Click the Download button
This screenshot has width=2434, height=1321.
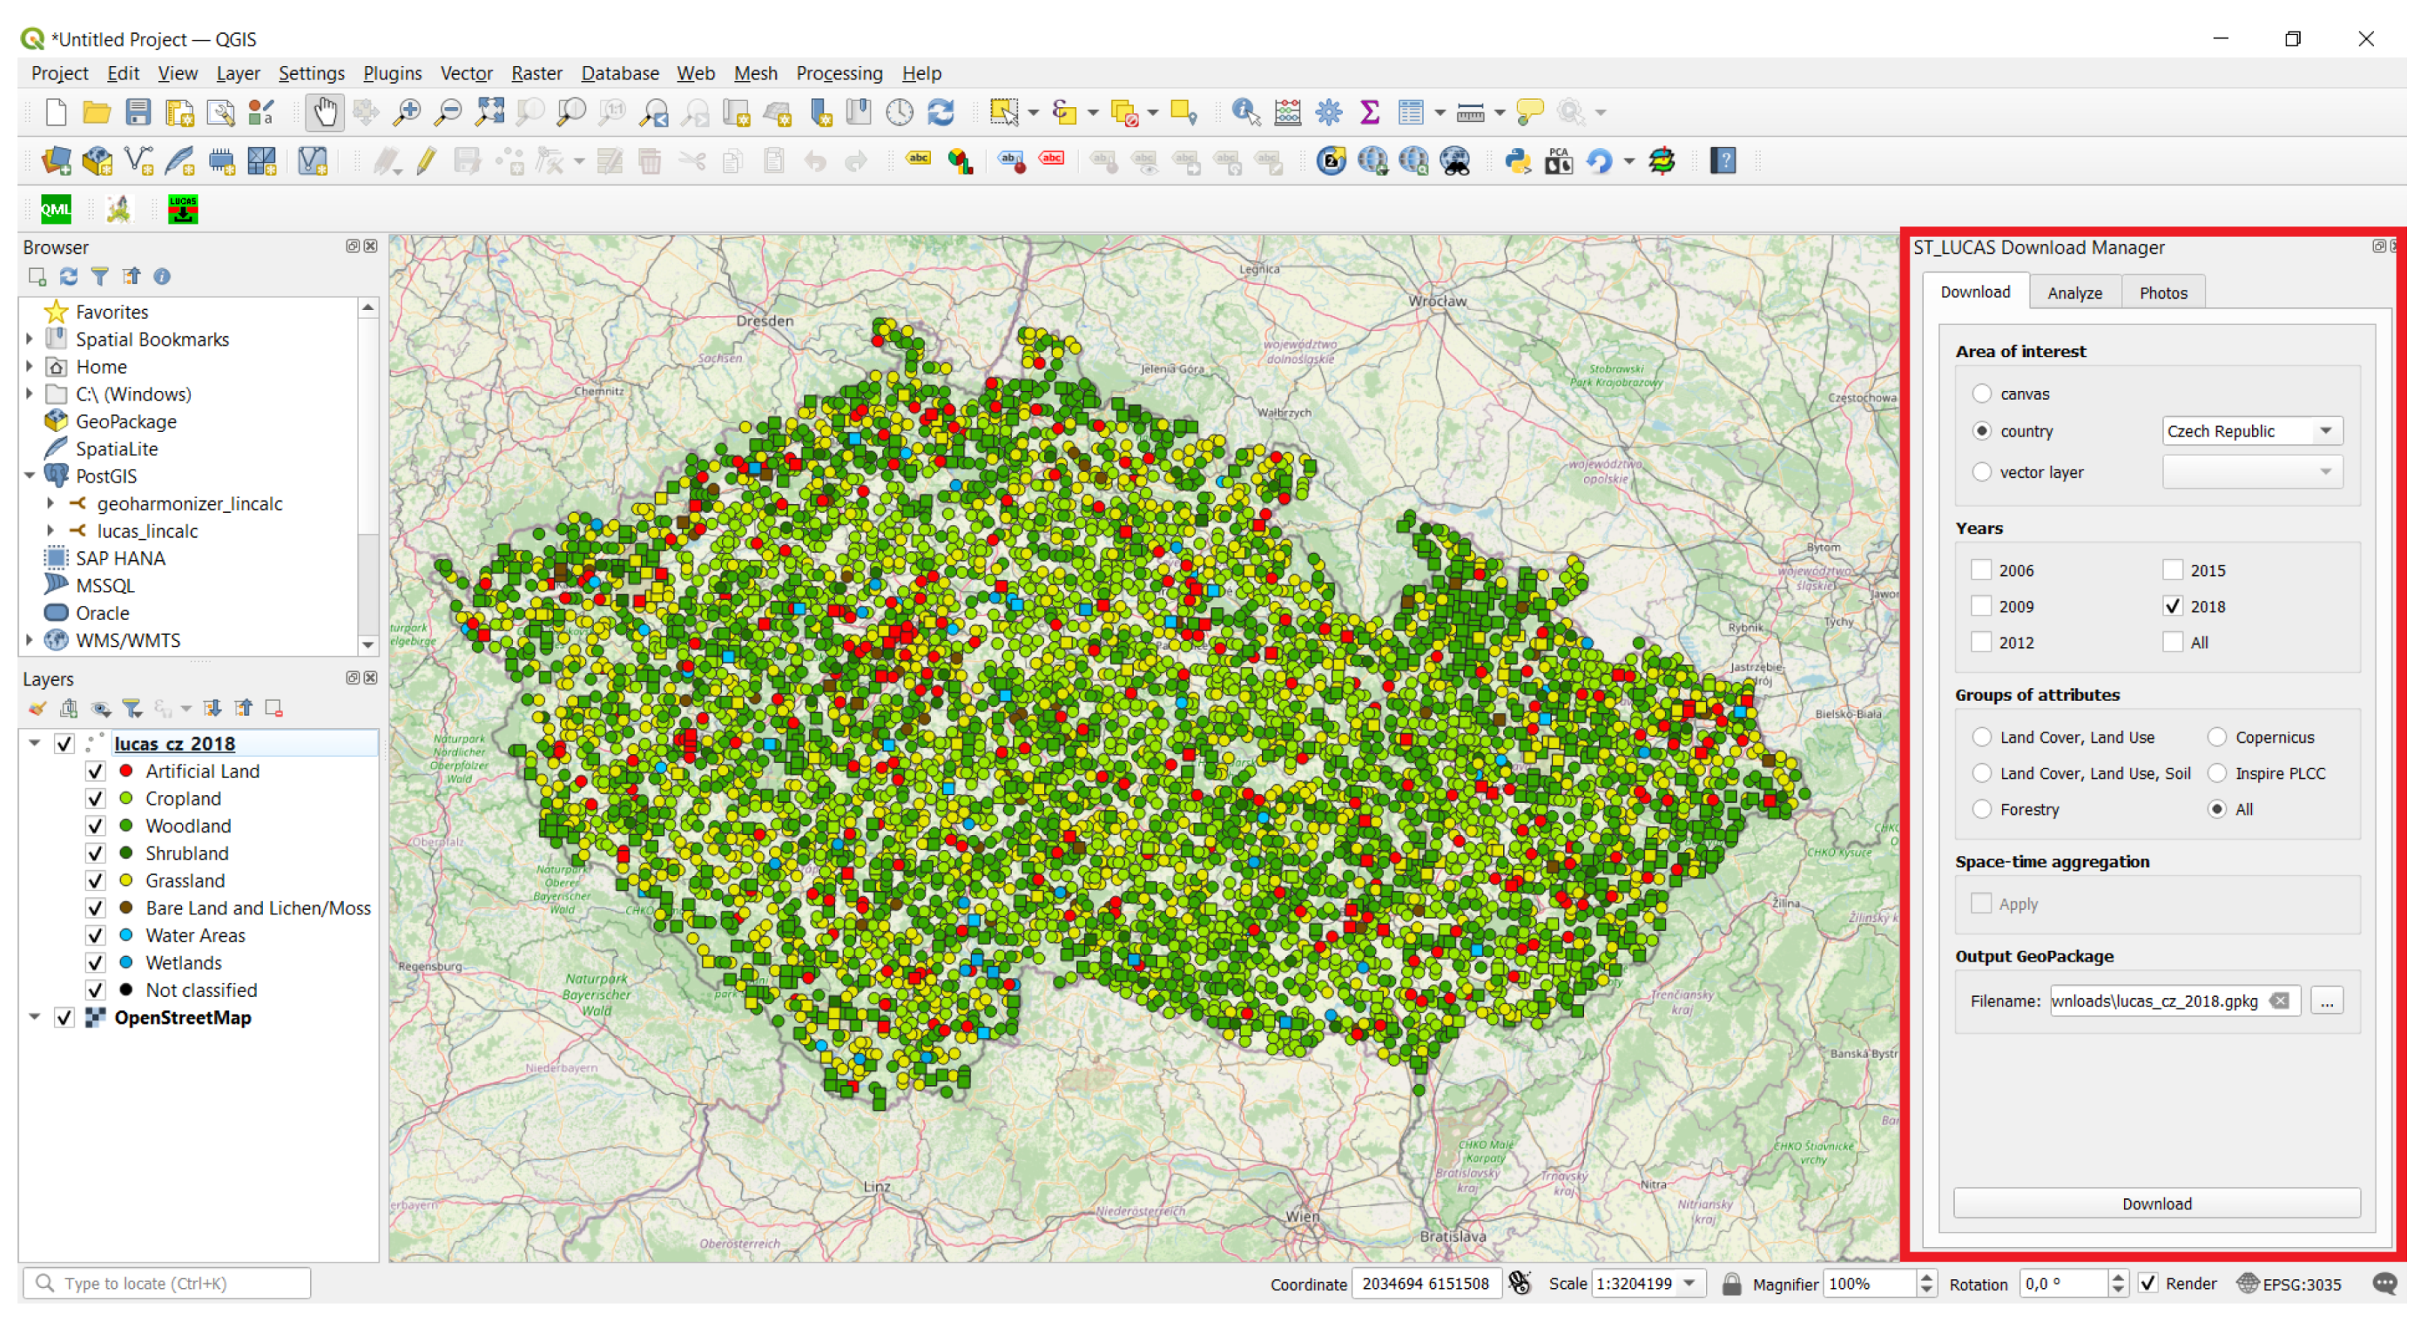pyautogui.click(x=2155, y=1203)
